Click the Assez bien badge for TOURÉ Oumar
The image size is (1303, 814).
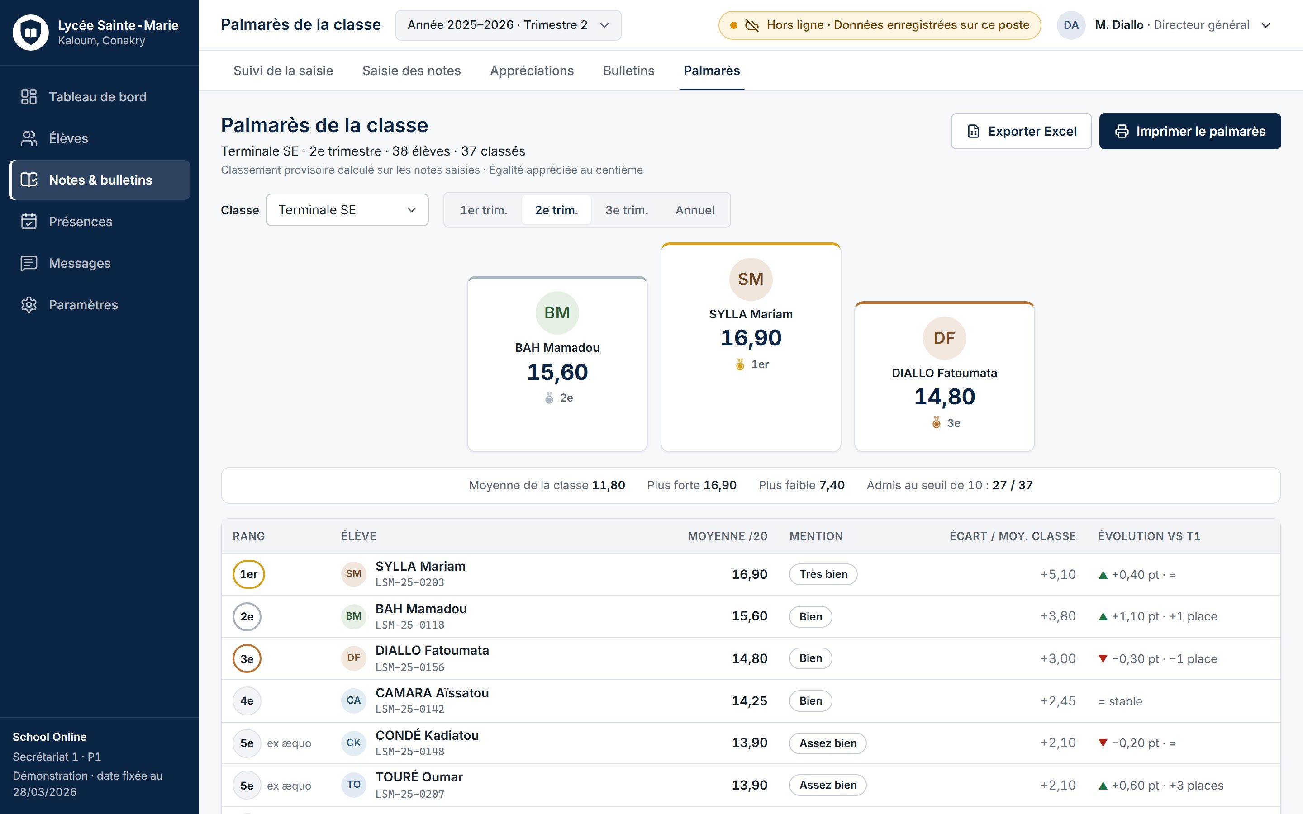[827, 785]
